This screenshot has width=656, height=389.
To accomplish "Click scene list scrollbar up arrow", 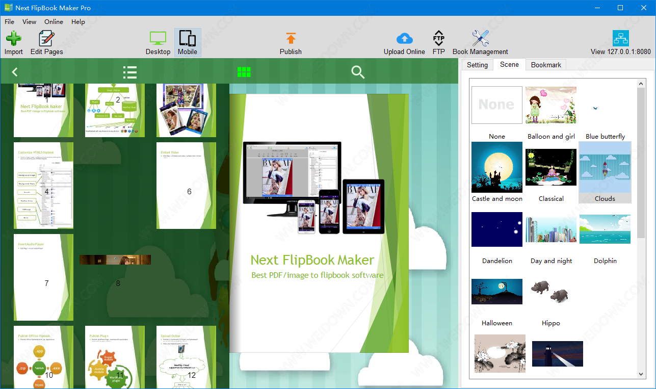I will (641, 84).
